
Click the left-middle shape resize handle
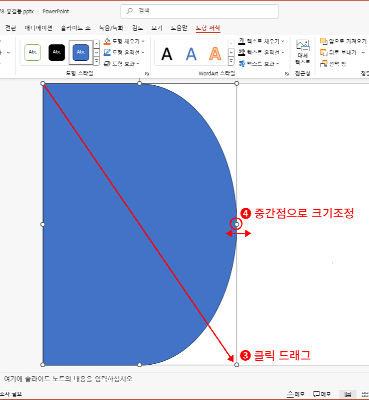click(43, 224)
